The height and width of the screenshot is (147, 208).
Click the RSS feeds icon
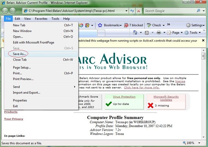tap(147, 32)
